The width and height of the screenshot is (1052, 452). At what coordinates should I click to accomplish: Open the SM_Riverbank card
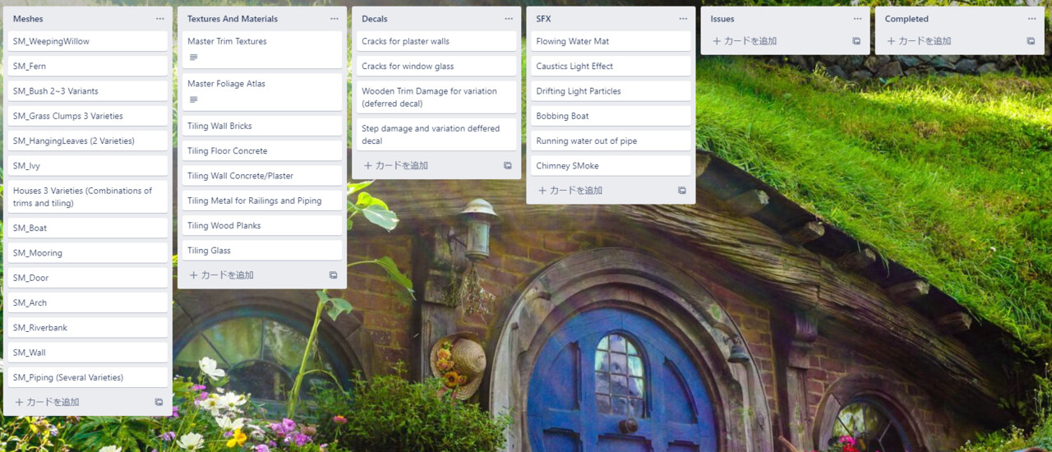[x=88, y=328]
